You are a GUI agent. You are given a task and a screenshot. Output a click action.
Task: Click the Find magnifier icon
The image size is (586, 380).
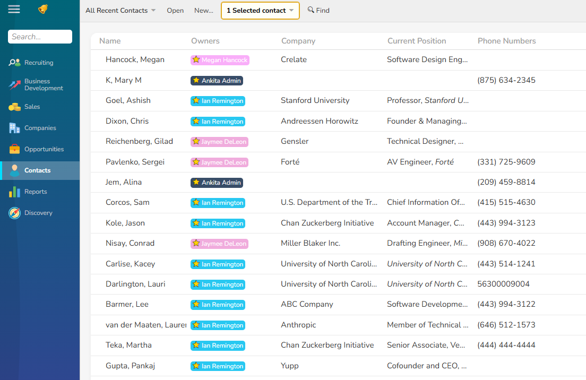(310, 10)
